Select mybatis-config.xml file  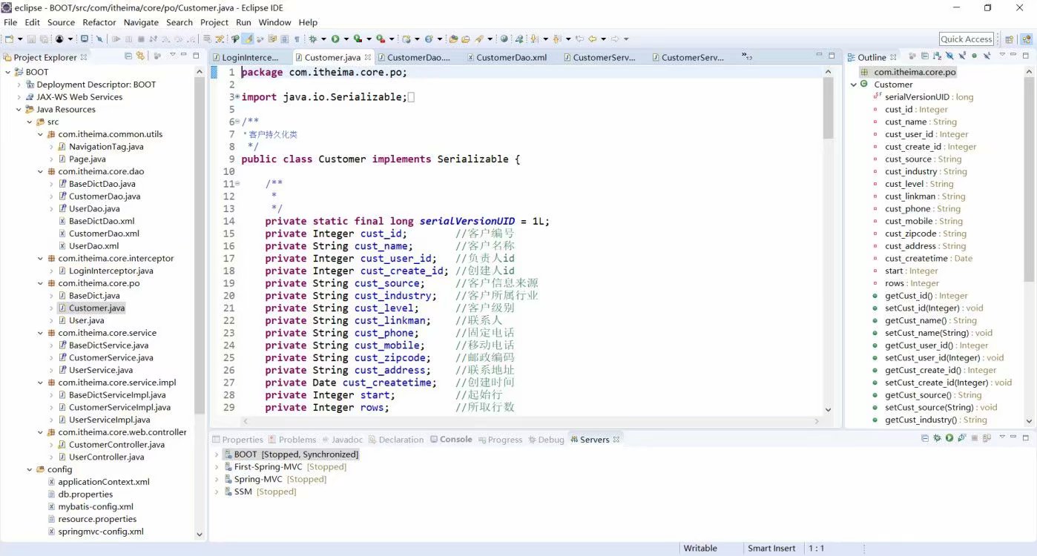pos(96,506)
